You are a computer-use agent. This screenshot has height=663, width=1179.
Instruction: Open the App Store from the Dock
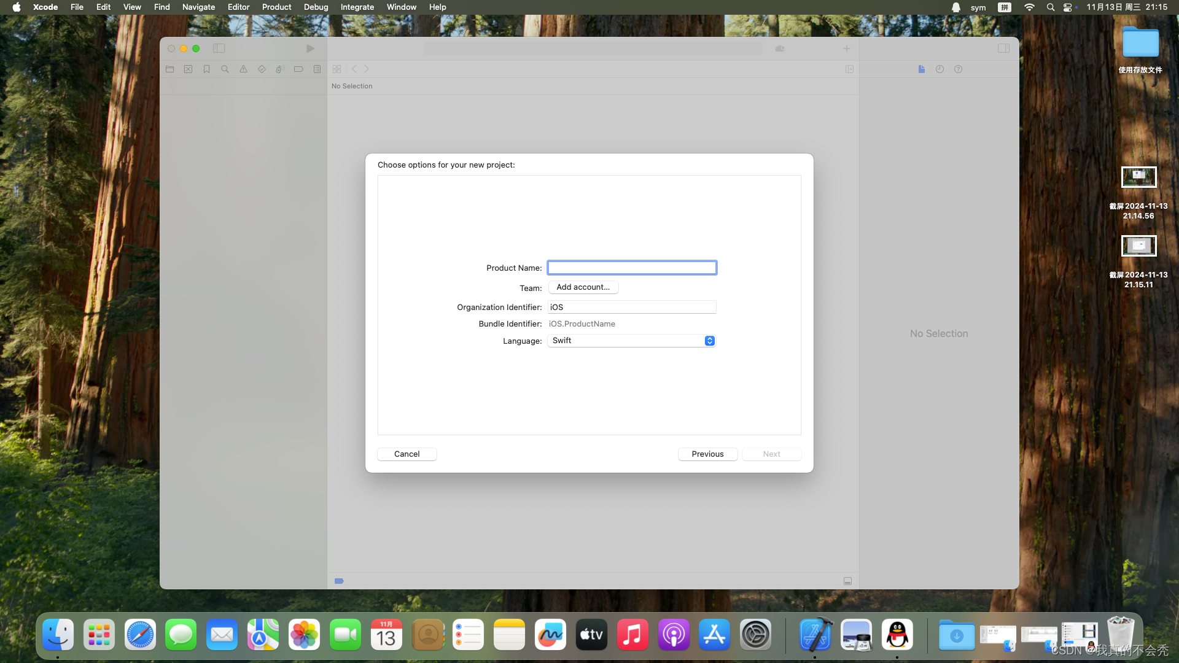[714, 635]
